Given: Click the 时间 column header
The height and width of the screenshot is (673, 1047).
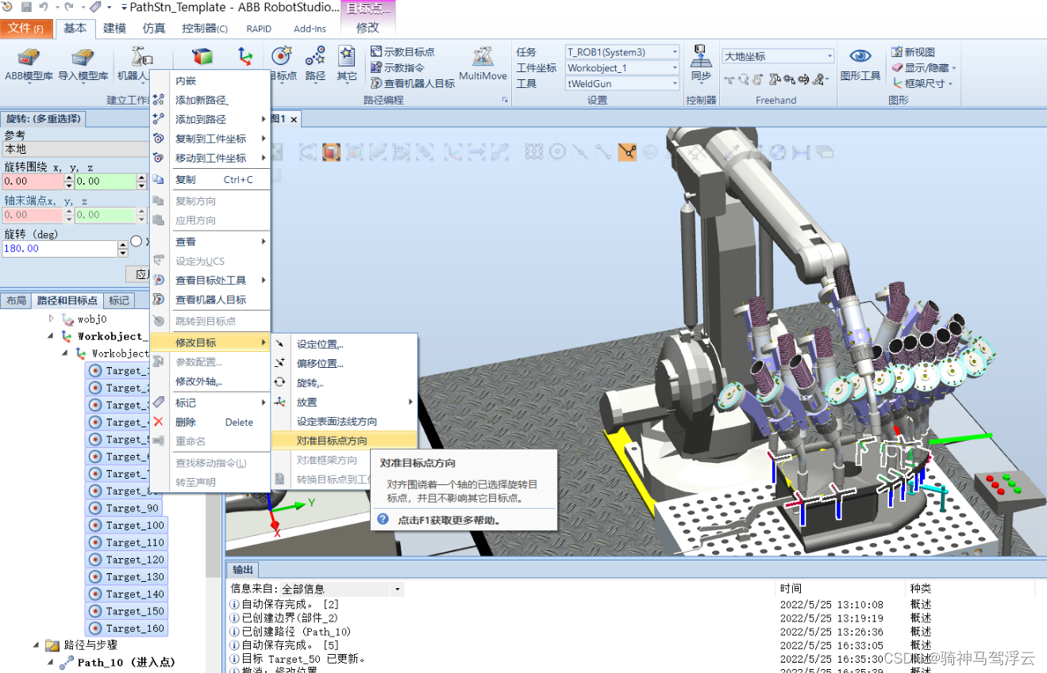Looking at the screenshot, I should pos(840,589).
